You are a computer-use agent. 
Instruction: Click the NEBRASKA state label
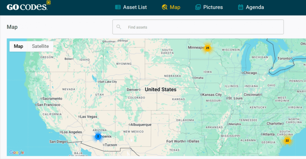(172, 76)
